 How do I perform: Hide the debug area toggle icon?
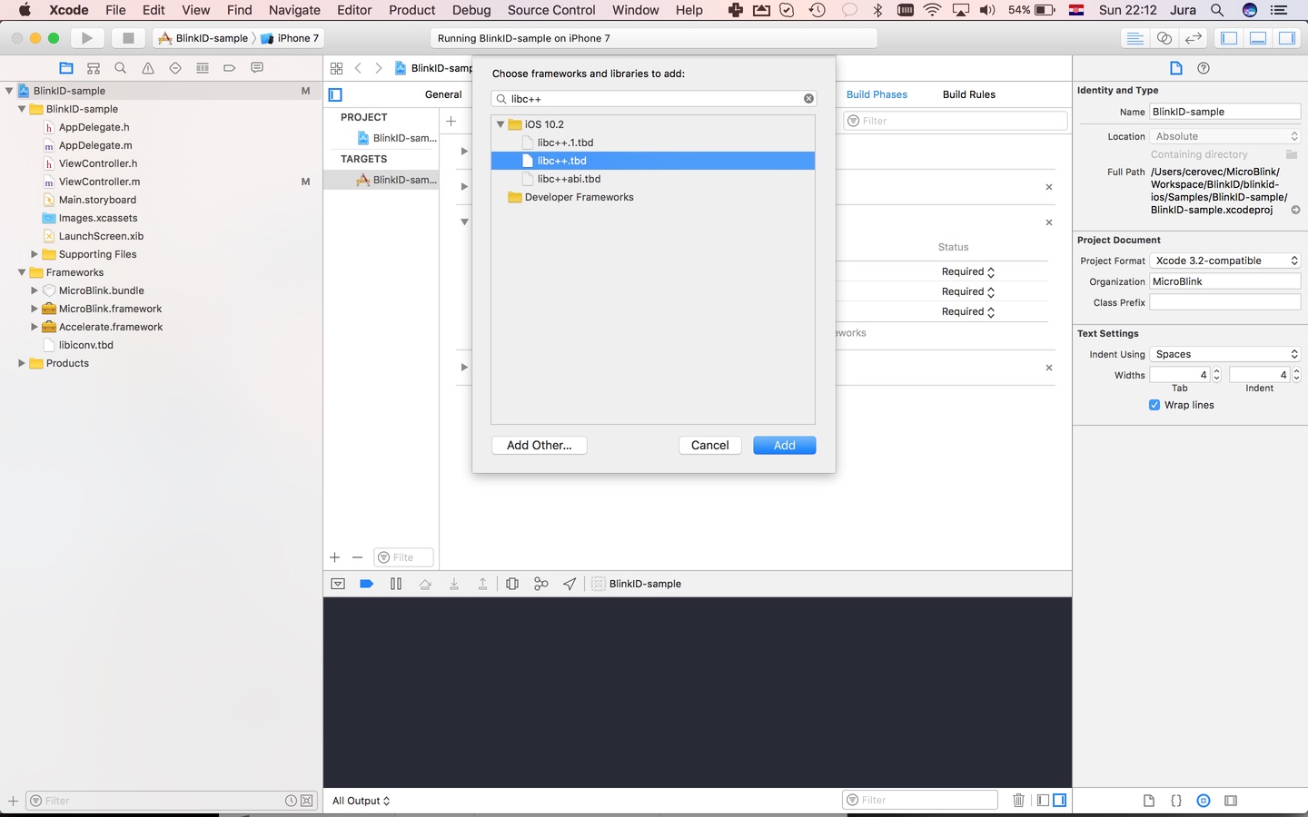(338, 584)
